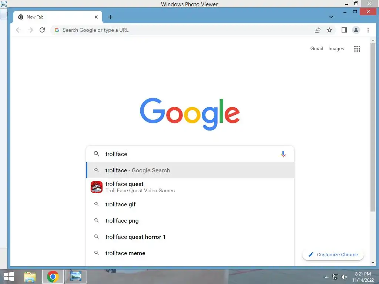Click the Photo Viewer app icon in title bar
Viewport: 379px width, 284px height.
pyautogui.click(x=3, y=4)
